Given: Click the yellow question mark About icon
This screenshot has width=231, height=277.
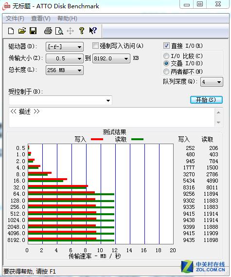Looking at the screenshot, I should [x=82, y=31].
